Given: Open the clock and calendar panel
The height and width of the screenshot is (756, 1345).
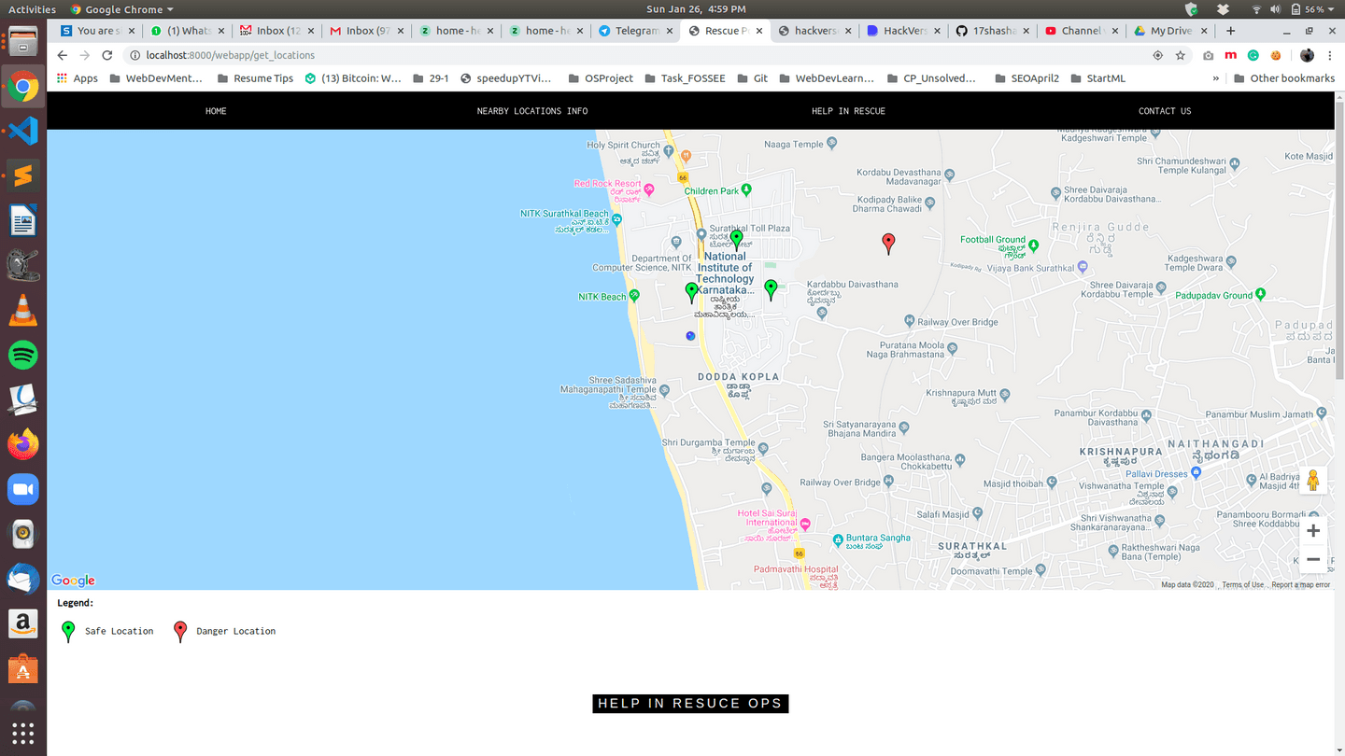Looking at the screenshot, I should (x=696, y=9).
